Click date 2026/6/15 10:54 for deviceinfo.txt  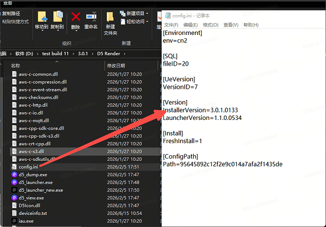point(124,213)
